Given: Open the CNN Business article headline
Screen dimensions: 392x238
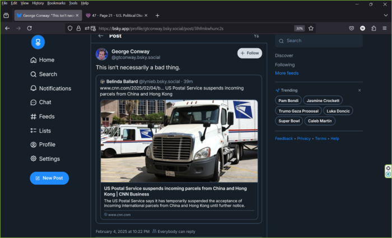Looking at the screenshot, I should [x=175, y=192].
